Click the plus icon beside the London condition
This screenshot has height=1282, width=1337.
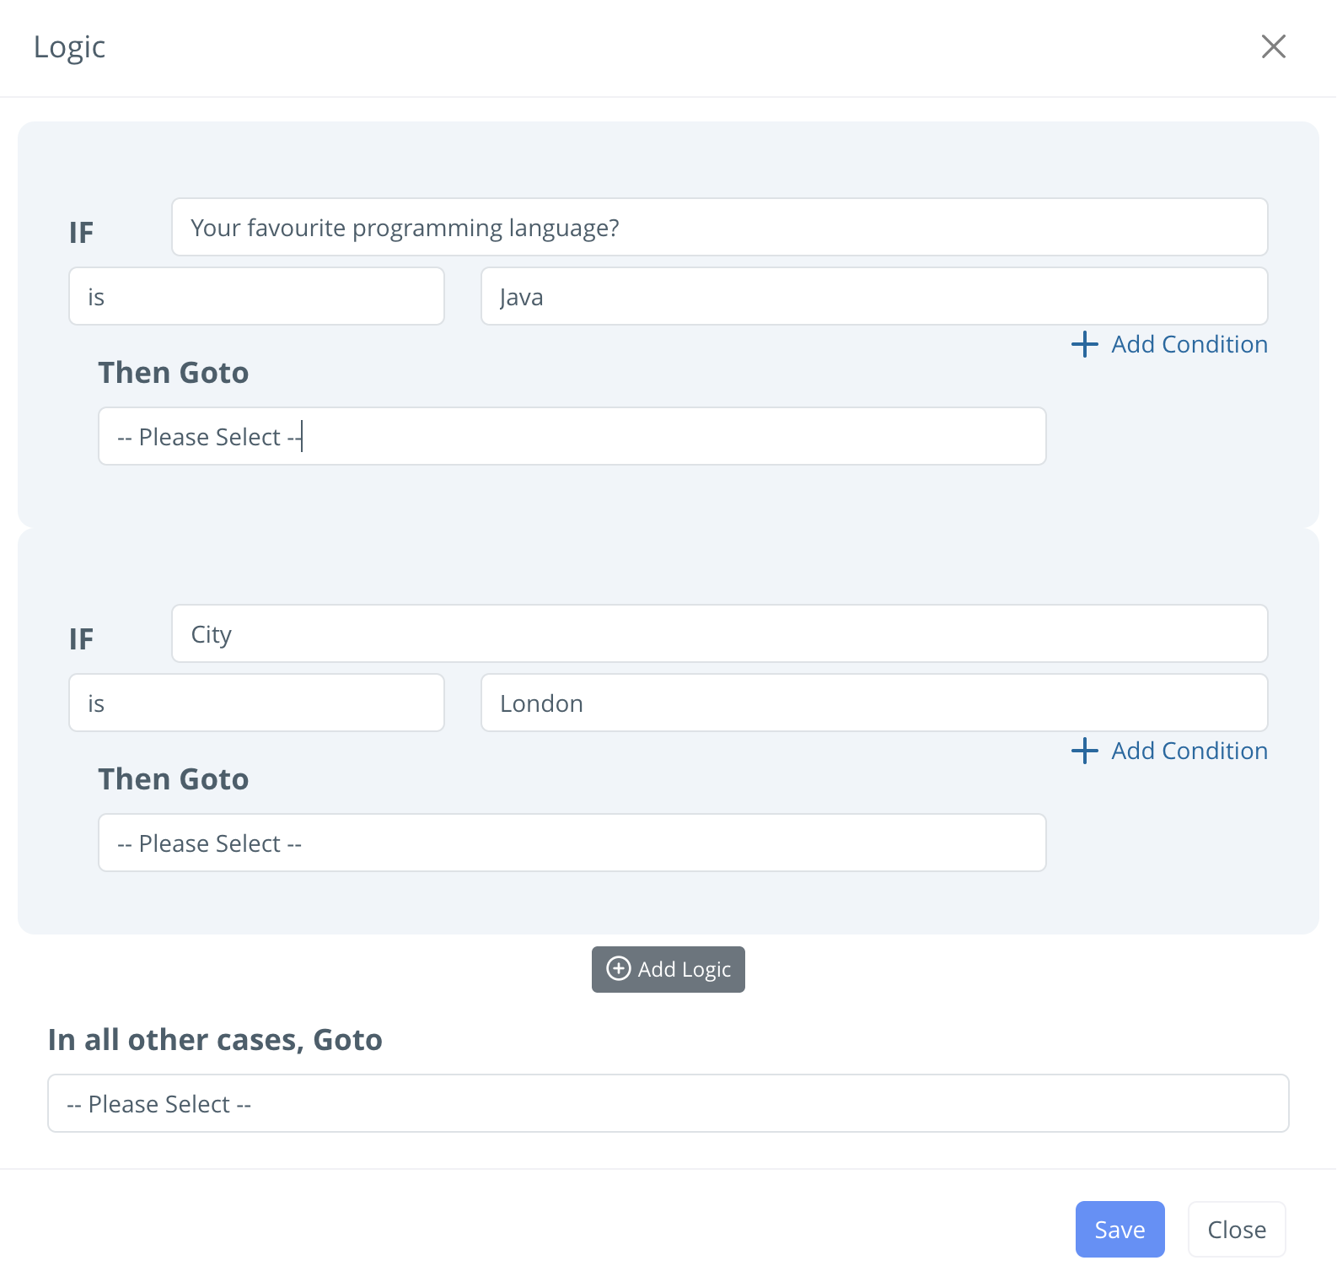click(x=1085, y=751)
